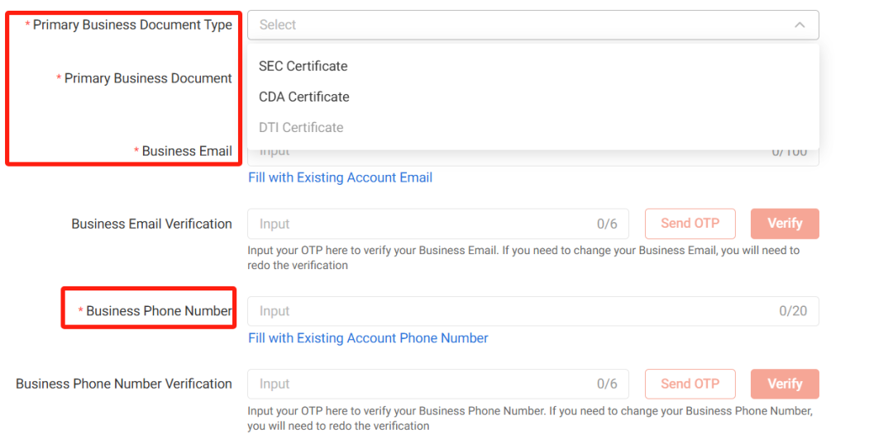Click the Business Email field label
893x439 pixels.
[x=186, y=151]
